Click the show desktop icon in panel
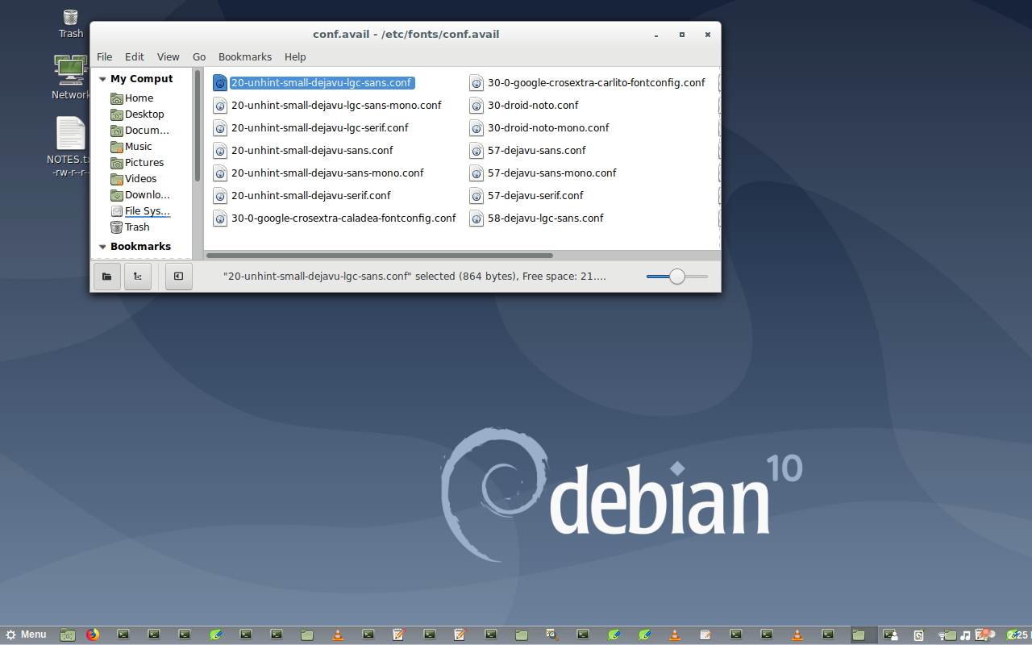The height and width of the screenshot is (645, 1032). [68, 635]
